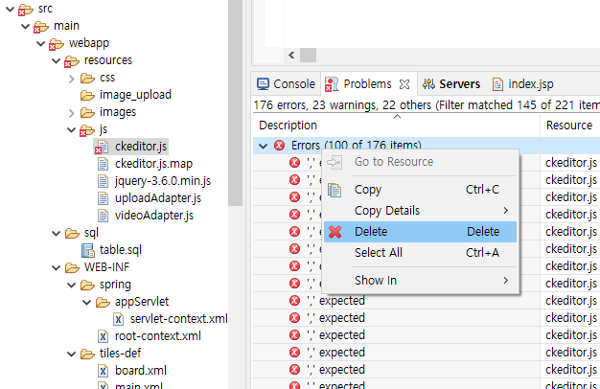Image resolution: width=600 pixels, height=389 pixels.
Task: Click the table.sql file icon
Action: click(x=88, y=250)
